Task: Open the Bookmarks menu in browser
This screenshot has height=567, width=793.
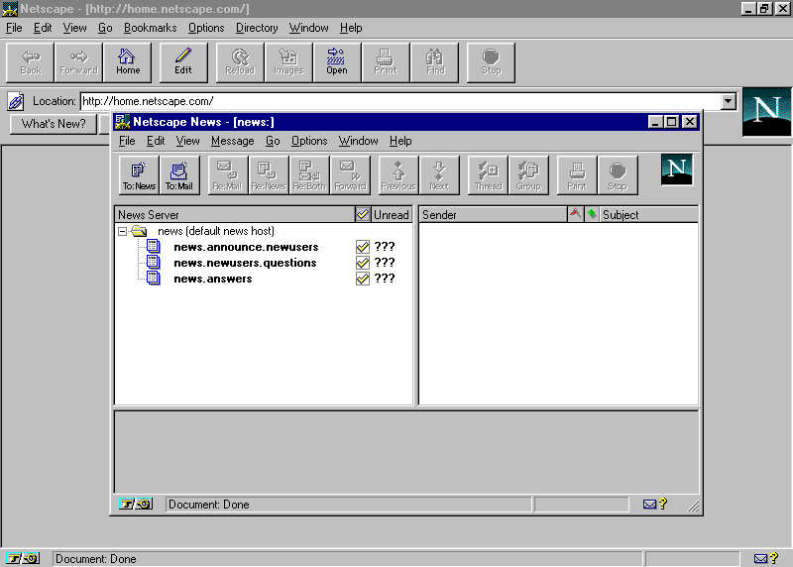Action: 151,28
